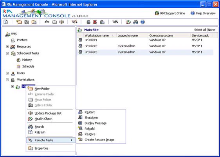
Task: Select the sr3wkst2 workstation name
Action: 91,46
